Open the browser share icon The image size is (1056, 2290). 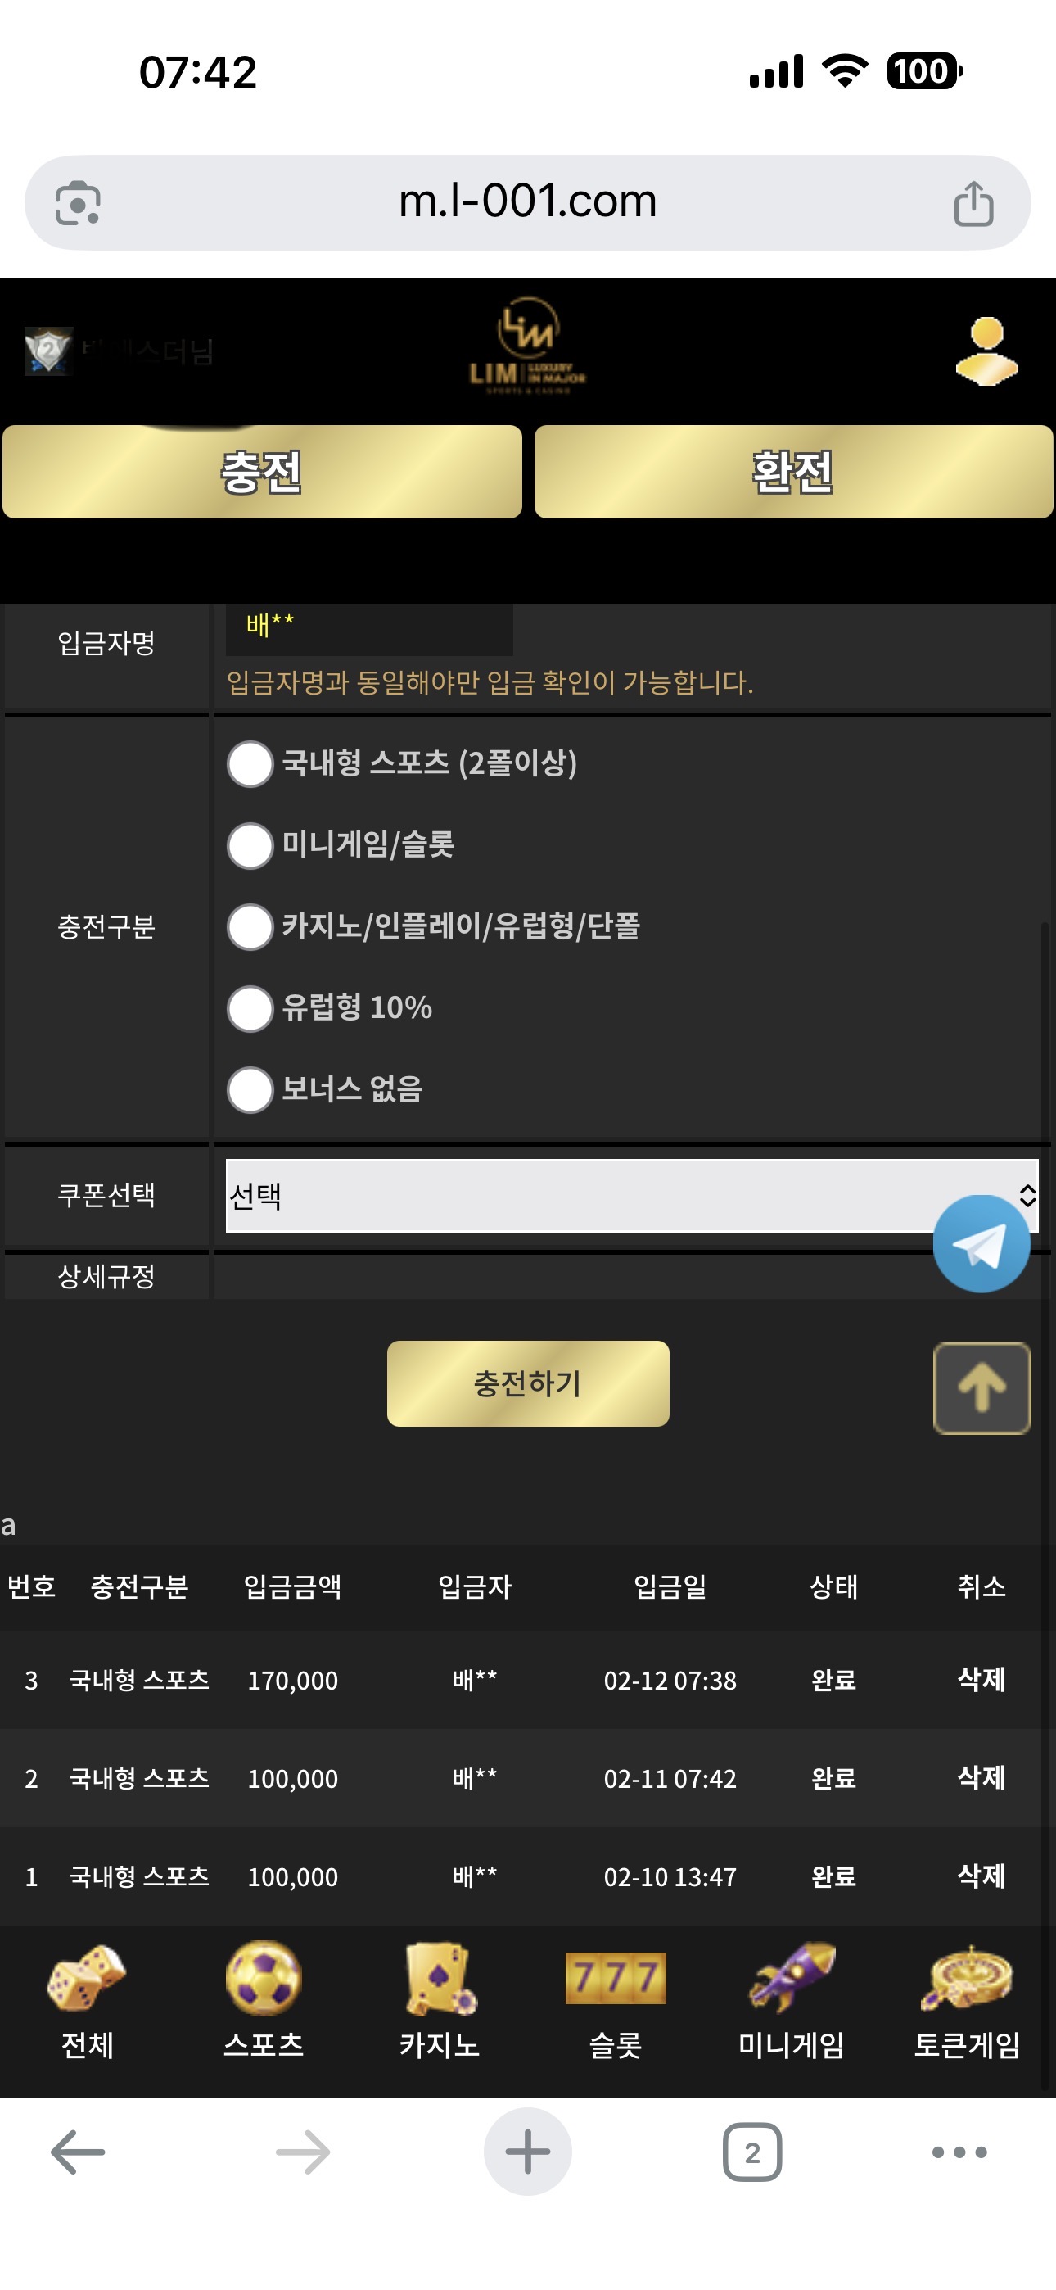pos(973,204)
